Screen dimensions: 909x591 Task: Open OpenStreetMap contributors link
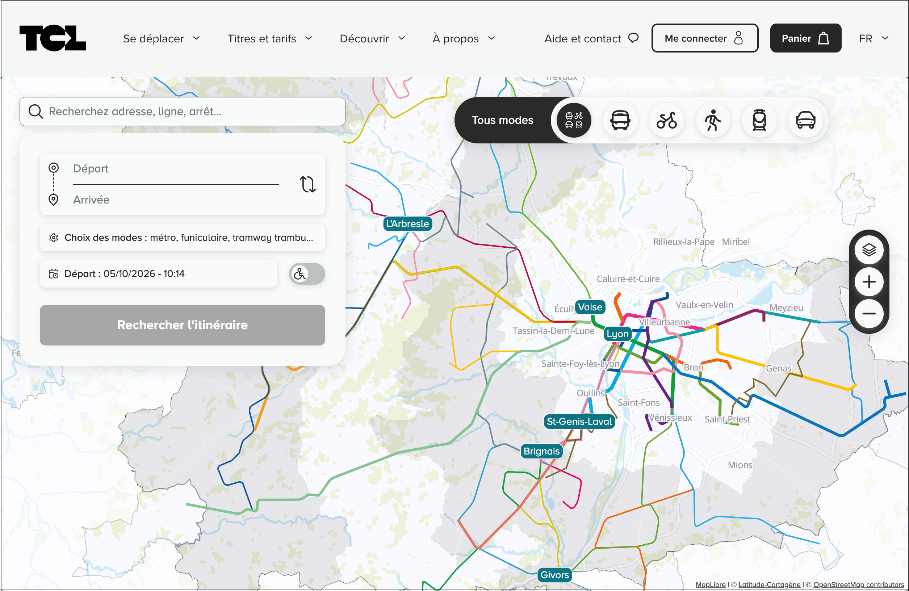click(x=858, y=584)
